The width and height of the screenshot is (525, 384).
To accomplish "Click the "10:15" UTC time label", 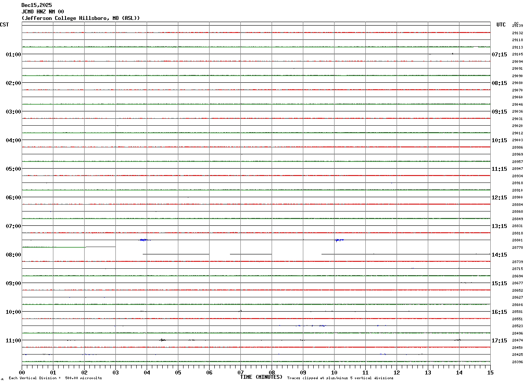I will pyautogui.click(x=499, y=140).
